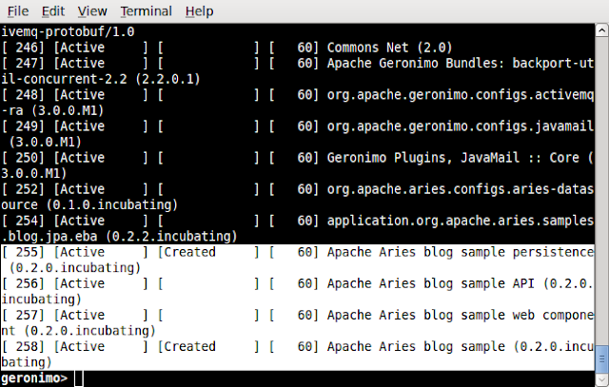Click bundle 254 application.org.apache.aries.samples line

point(298,228)
